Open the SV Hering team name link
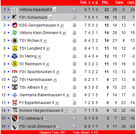Image resolution: width=136 pixels, height=134 pixels. coord(28,56)
